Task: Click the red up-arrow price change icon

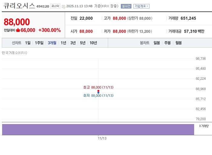Action: (x=18, y=30)
